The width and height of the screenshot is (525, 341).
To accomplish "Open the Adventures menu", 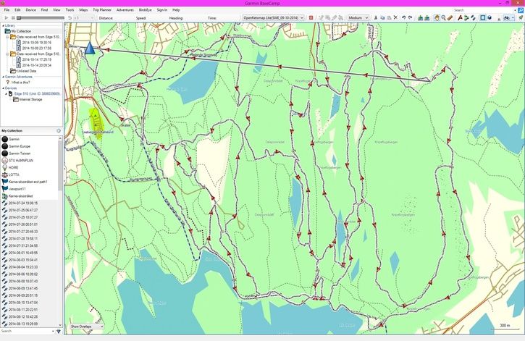I will [x=125, y=10].
